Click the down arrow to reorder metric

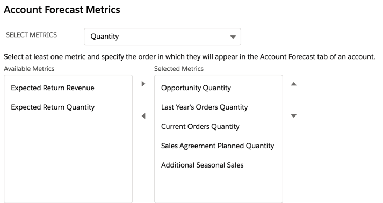click(294, 116)
